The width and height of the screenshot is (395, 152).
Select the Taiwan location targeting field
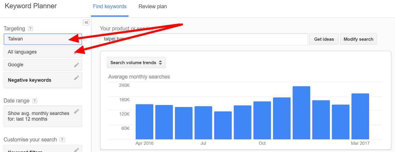point(43,39)
